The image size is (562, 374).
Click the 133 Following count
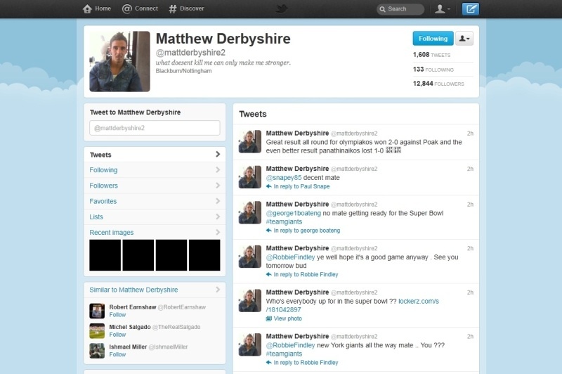tap(433, 69)
